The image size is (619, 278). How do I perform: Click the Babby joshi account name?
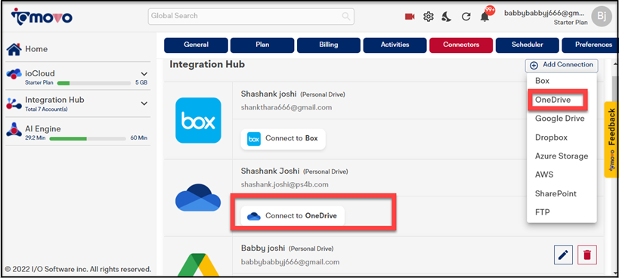pyautogui.click(x=263, y=249)
